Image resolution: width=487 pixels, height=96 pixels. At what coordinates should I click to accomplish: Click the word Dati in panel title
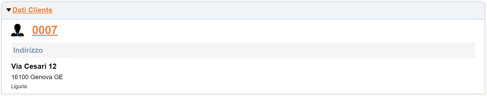coord(19,10)
